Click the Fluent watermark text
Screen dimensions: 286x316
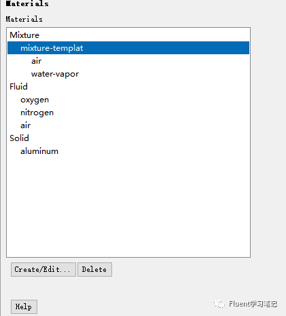(x=253, y=304)
